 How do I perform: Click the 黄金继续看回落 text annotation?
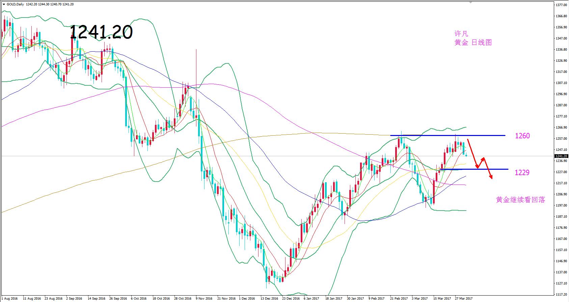[x=520, y=200]
